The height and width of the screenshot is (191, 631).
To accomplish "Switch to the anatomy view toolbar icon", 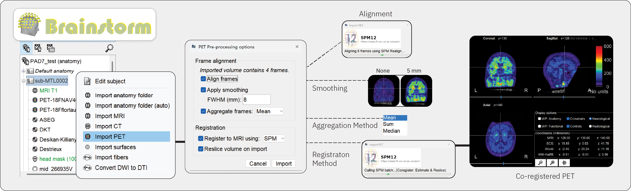I will 26,48.
